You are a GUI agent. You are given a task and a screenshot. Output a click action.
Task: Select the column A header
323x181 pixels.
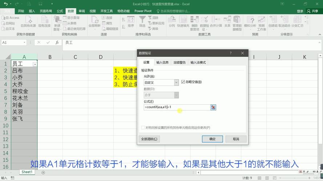[24, 57]
